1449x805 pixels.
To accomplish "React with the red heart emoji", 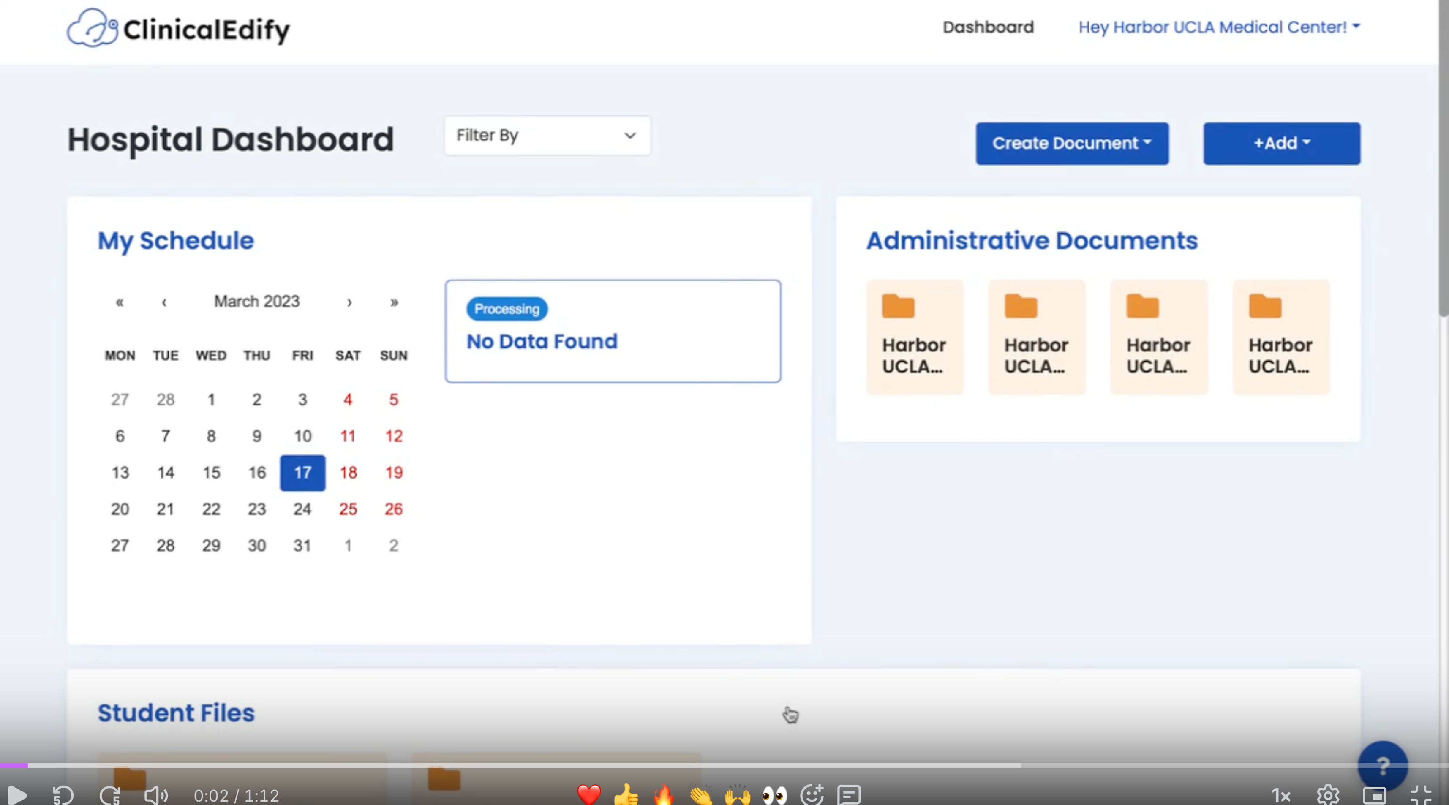I will [589, 794].
